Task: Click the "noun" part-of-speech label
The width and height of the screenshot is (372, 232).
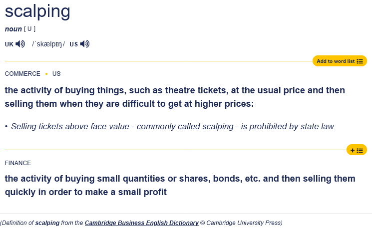Action: 13,29
